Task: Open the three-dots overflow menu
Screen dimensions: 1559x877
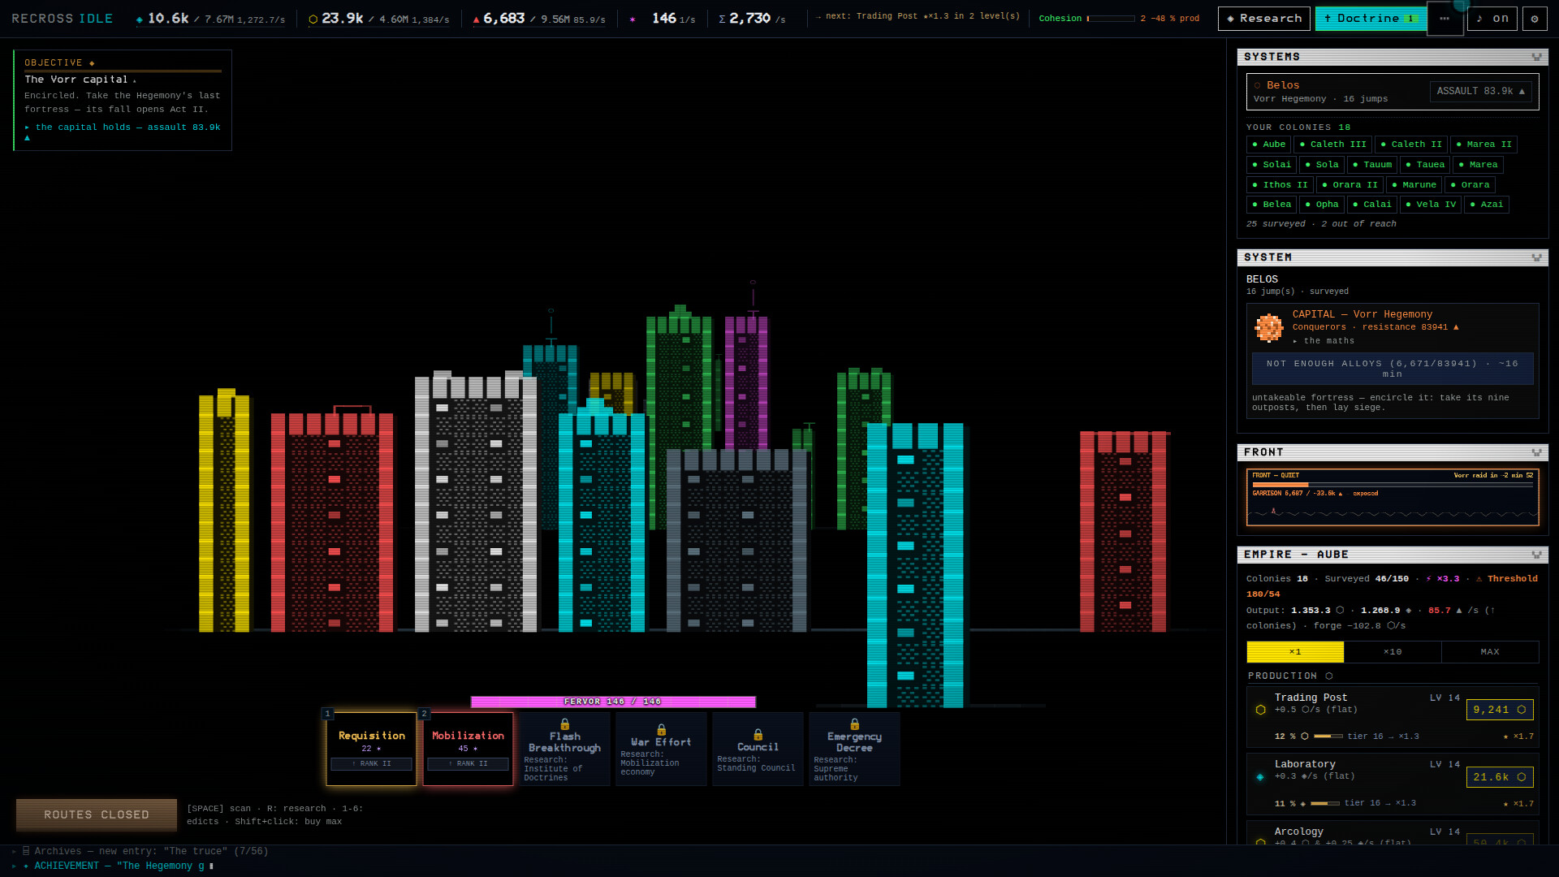Action: click(x=1445, y=19)
